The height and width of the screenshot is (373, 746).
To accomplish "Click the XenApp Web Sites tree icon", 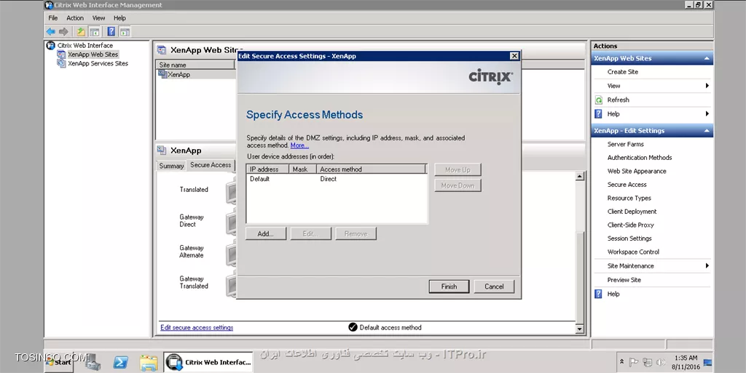I will (61, 55).
